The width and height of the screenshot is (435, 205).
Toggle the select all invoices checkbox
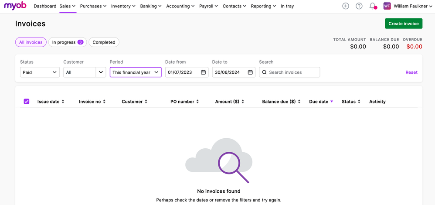27,102
